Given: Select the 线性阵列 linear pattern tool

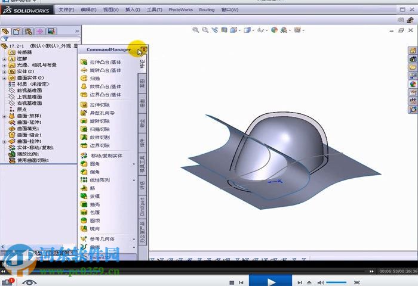Looking at the screenshot, I should pos(95,180).
